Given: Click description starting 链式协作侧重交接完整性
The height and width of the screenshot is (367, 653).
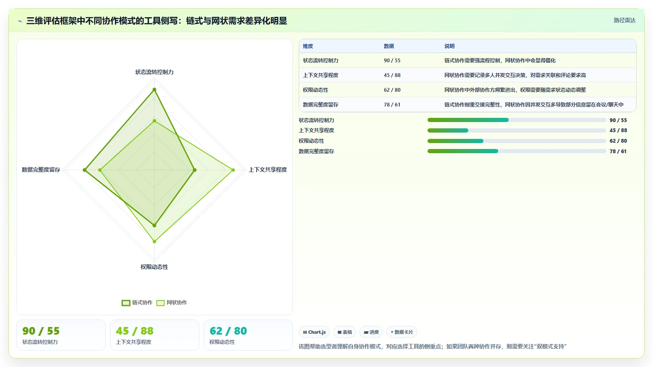Looking at the screenshot, I should (x=534, y=105).
